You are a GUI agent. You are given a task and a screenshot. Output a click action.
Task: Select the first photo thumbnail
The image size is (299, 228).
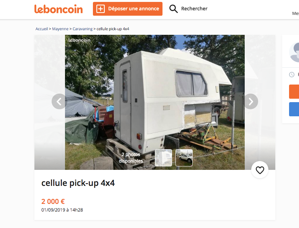pyautogui.click(x=163, y=158)
